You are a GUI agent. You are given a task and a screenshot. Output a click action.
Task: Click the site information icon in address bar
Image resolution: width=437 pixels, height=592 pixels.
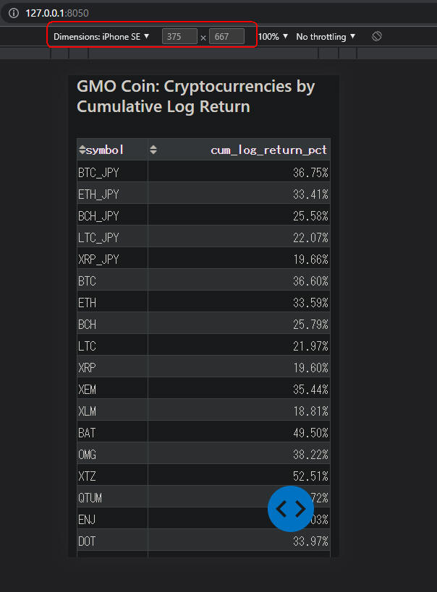(x=14, y=13)
